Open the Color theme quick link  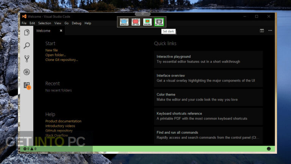208,97
